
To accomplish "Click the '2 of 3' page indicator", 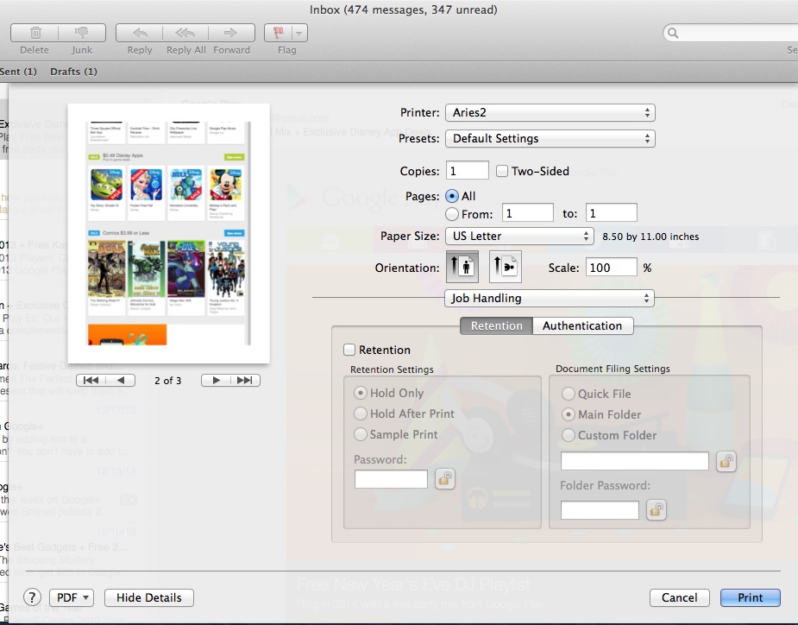I will coord(168,381).
